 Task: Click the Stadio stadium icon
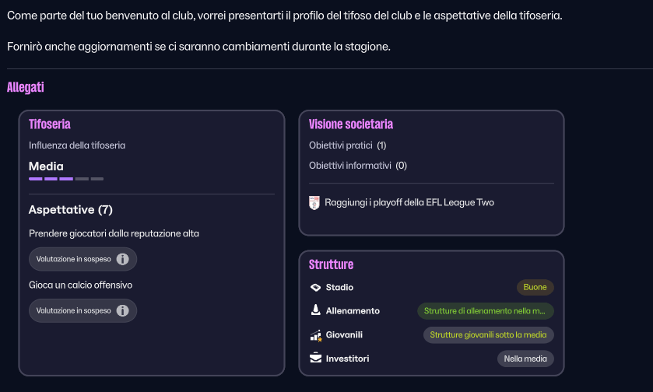tap(315, 288)
